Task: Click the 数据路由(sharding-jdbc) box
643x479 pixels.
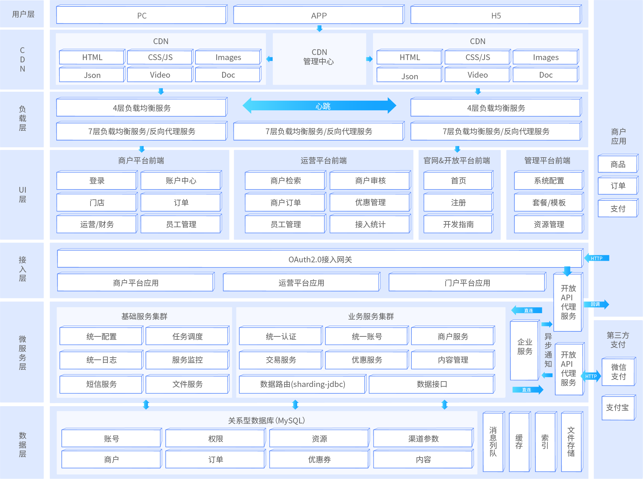Action: point(302,384)
